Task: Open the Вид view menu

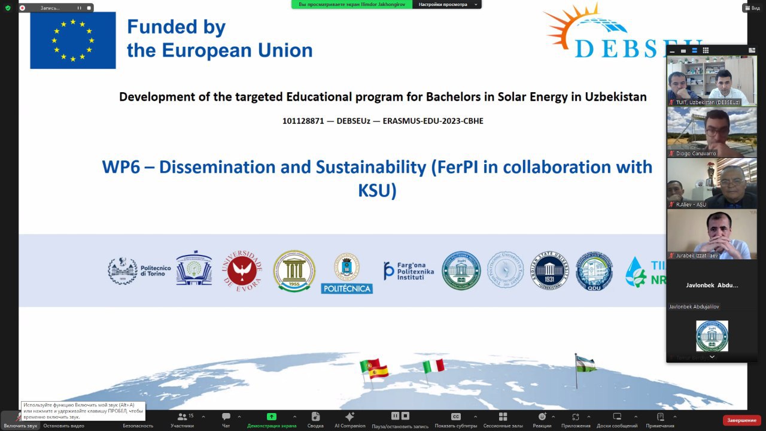Action: [x=750, y=8]
